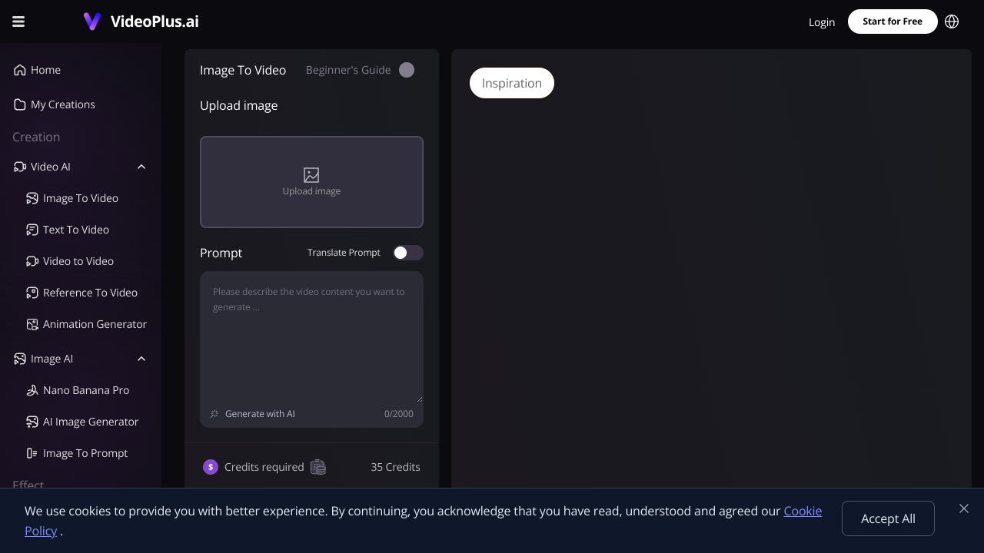This screenshot has width=984, height=553.
Task: Click the Upload image picture icon
Action: click(311, 175)
